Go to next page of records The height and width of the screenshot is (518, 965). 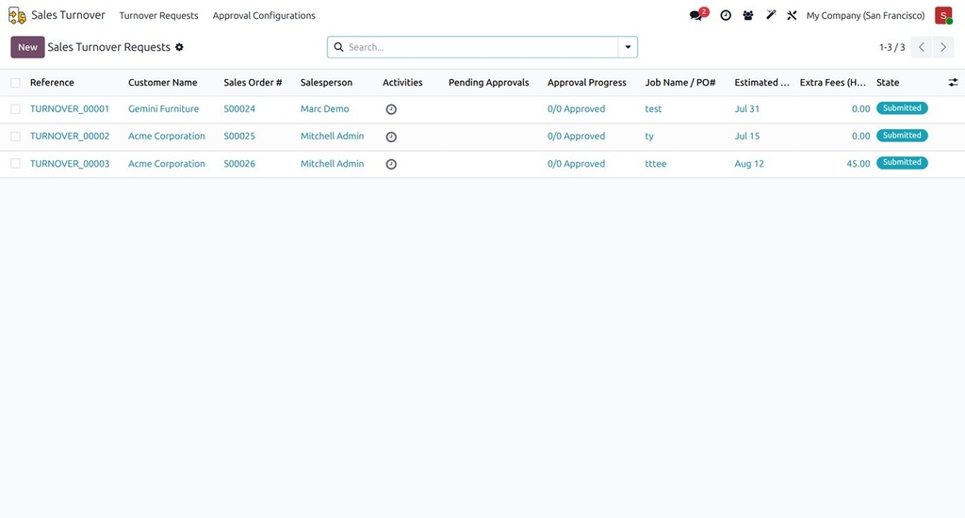point(942,47)
